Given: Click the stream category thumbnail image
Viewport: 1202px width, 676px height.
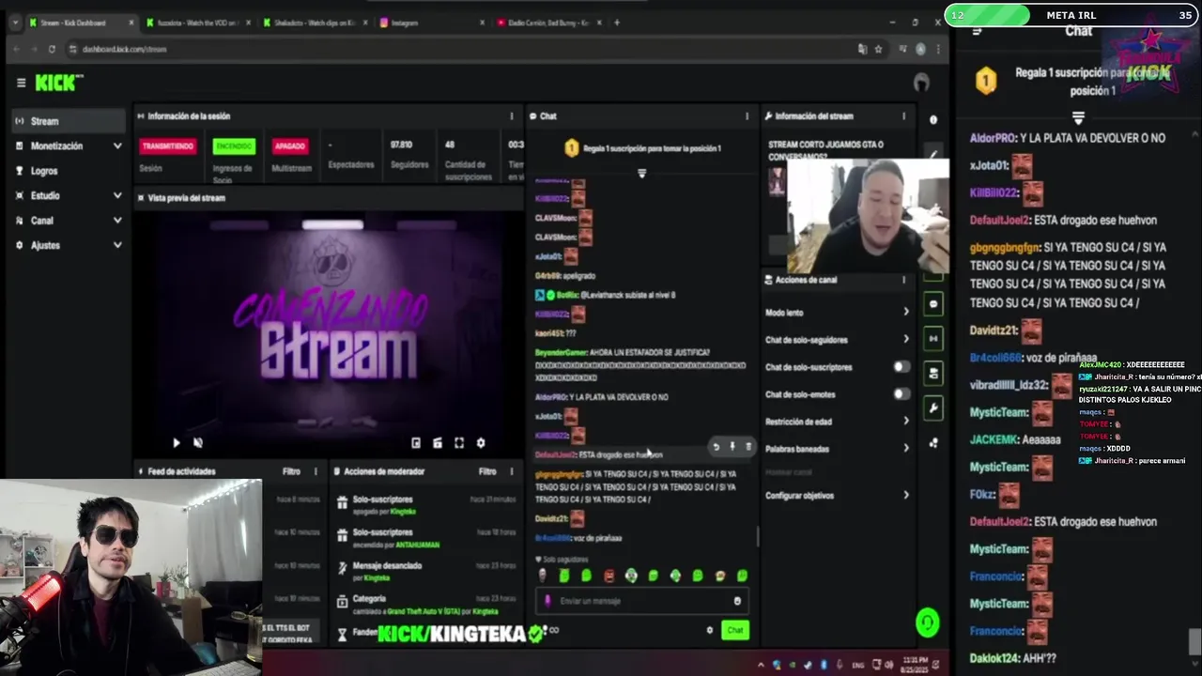Looking at the screenshot, I should tap(776, 181).
